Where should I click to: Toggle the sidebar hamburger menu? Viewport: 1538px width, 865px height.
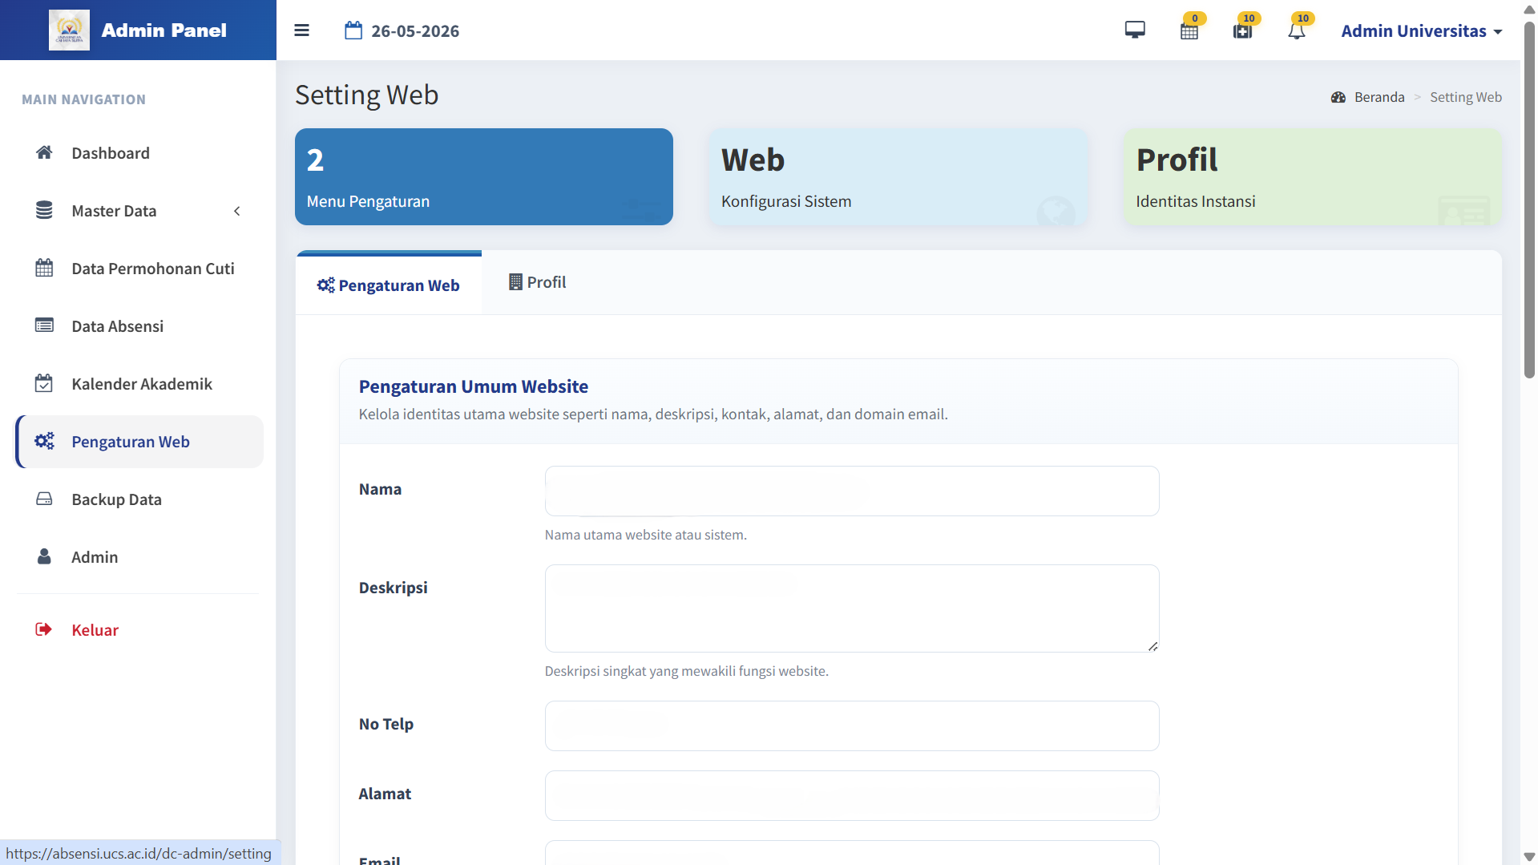pos(301,30)
